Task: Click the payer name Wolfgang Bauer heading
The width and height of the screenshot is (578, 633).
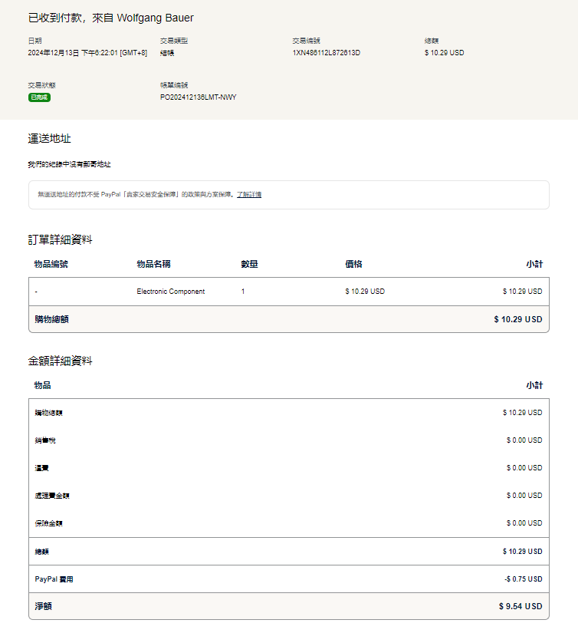Action: (155, 18)
